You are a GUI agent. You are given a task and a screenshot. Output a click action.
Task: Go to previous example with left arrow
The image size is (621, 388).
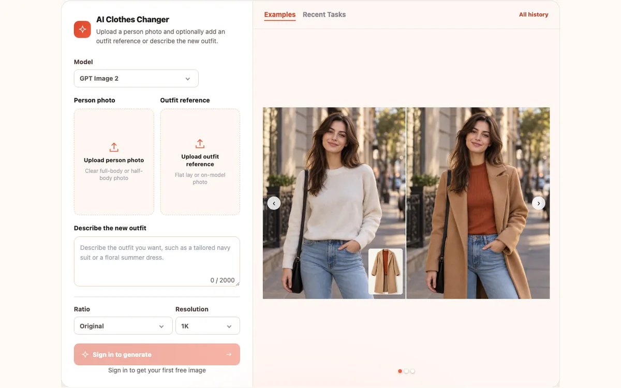point(274,203)
